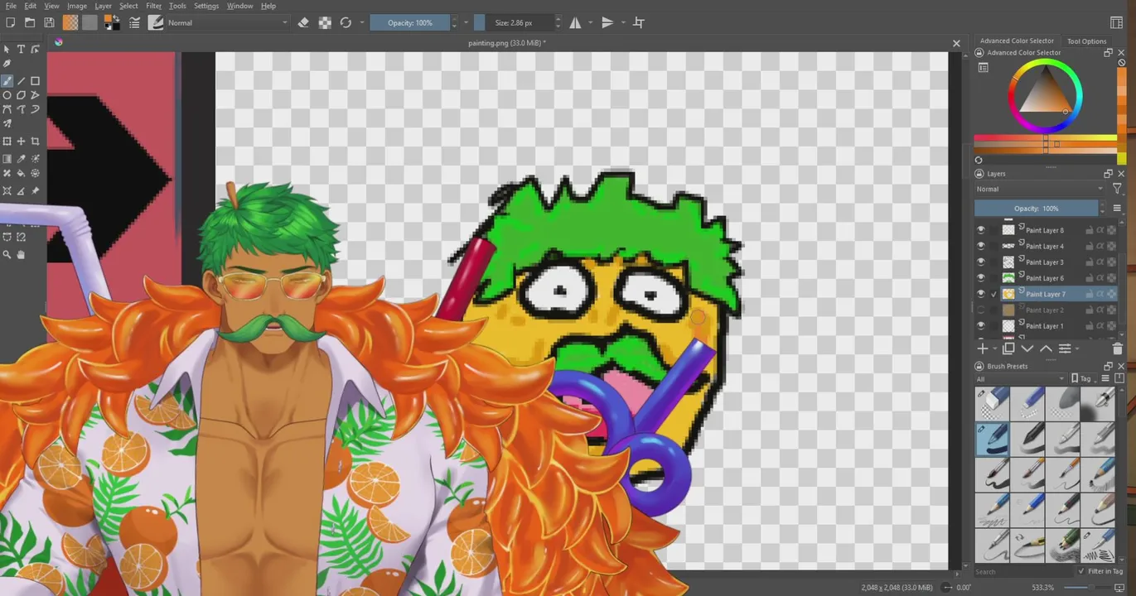Select the Crop tool in toolbox
The height and width of the screenshot is (596, 1136).
(x=35, y=142)
